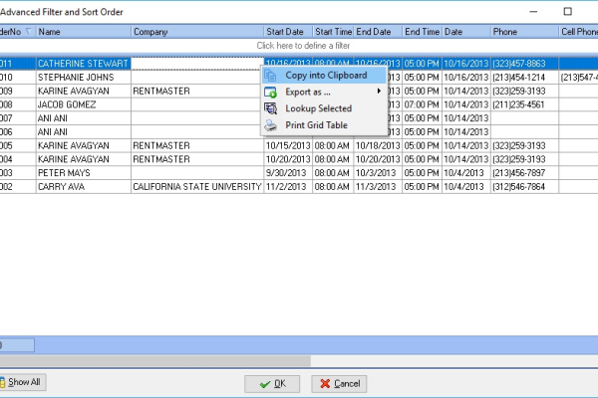
Task: Click the green checkmark on OK button
Action: 264,383
